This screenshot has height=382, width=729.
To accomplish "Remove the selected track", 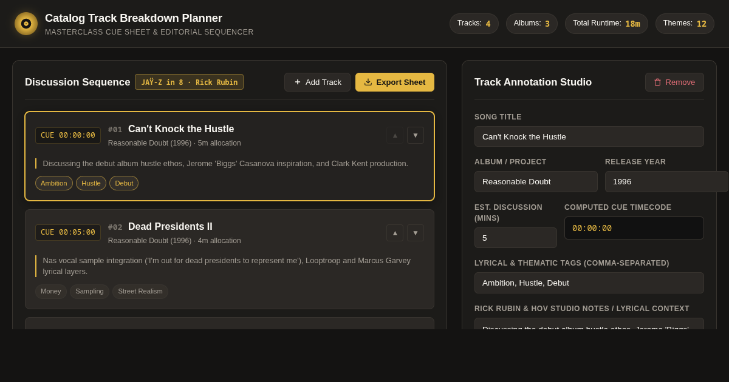I will 674,82.
